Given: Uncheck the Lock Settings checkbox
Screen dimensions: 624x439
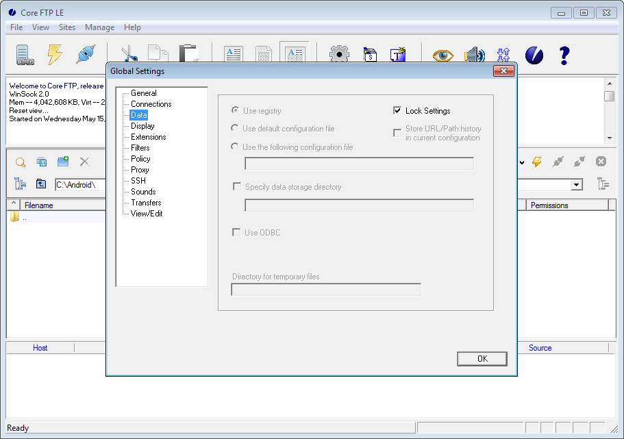Looking at the screenshot, I should point(397,110).
